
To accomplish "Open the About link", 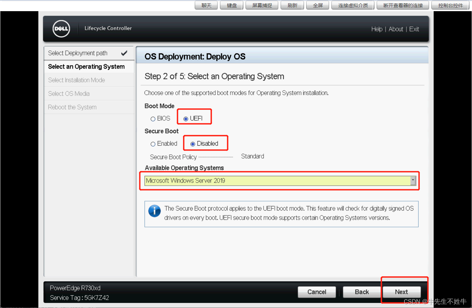I will point(396,29).
